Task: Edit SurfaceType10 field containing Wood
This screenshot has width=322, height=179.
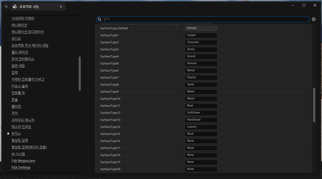Action: tap(201, 99)
